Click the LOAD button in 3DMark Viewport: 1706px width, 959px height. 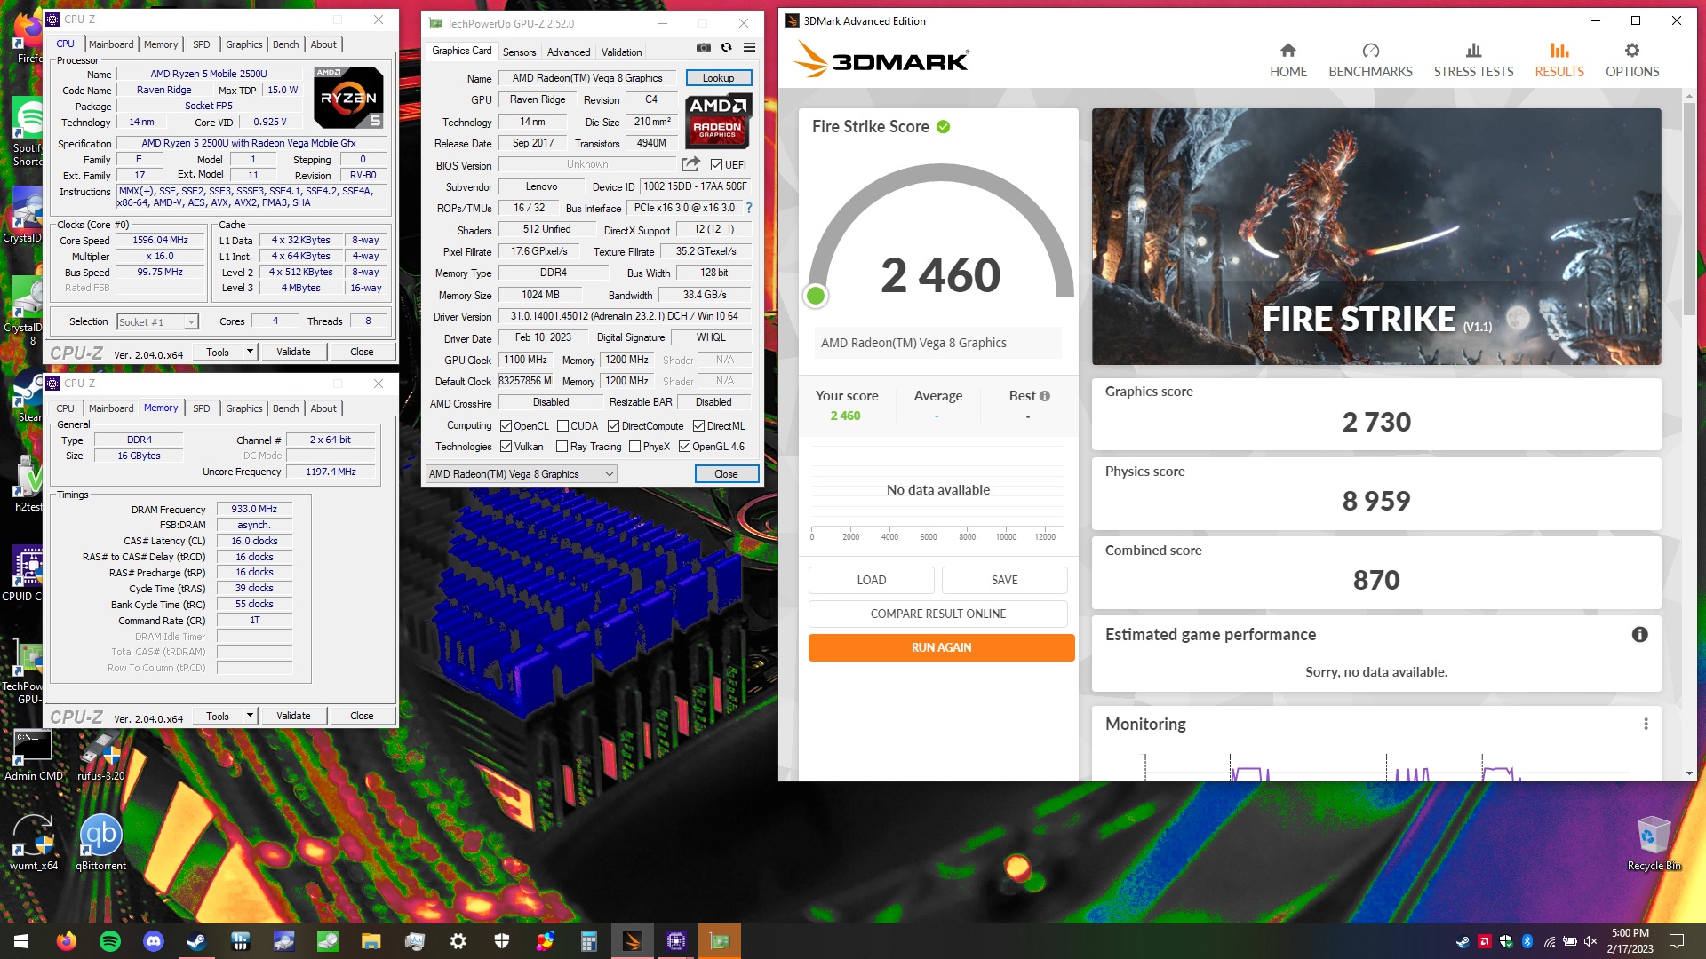pyautogui.click(x=871, y=580)
